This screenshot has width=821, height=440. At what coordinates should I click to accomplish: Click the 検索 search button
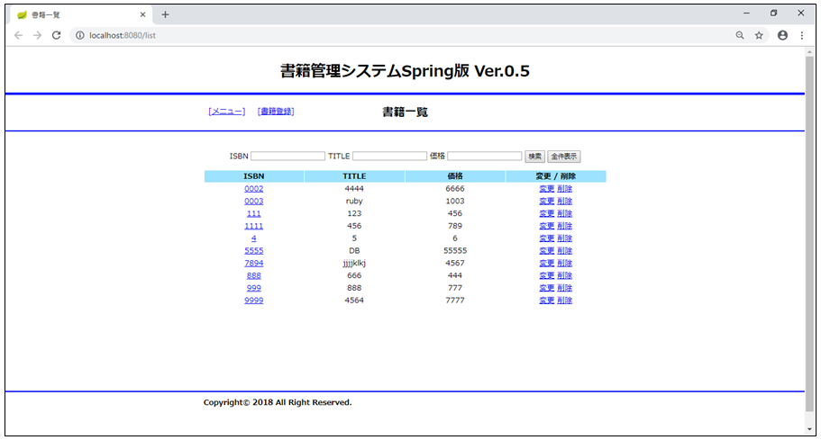click(535, 157)
